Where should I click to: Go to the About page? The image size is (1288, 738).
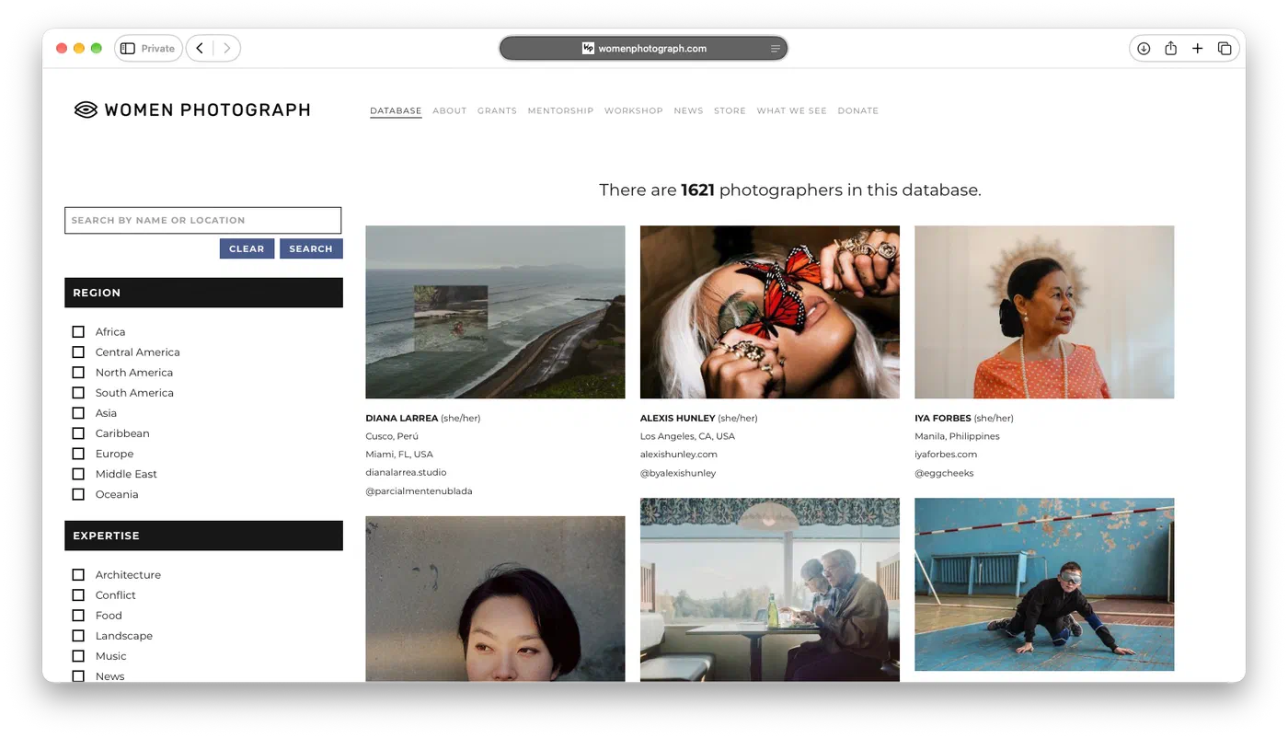(x=450, y=111)
